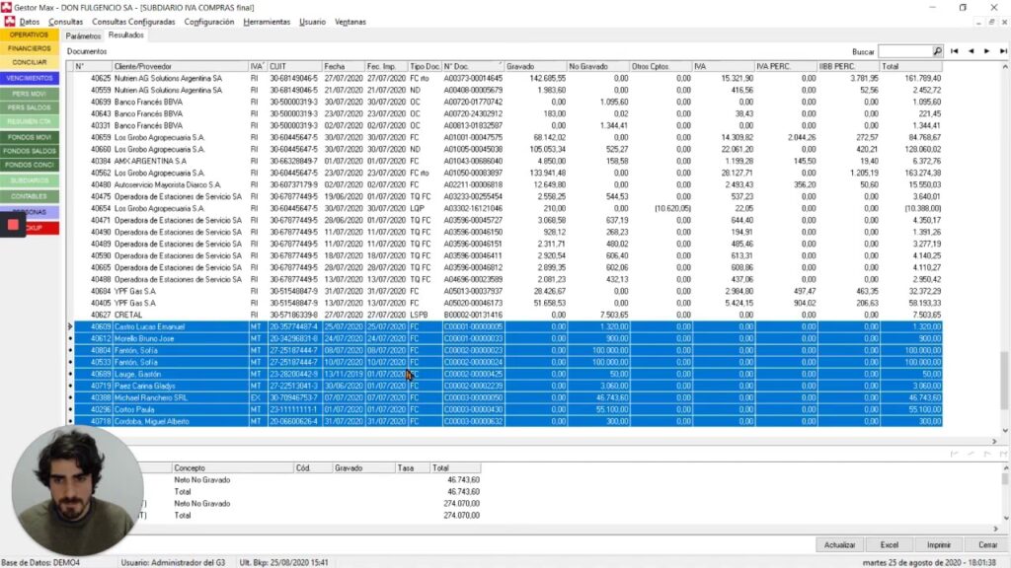Click the Gestor Max logo in menu bar
The image size is (1011, 568).
coord(9,21)
